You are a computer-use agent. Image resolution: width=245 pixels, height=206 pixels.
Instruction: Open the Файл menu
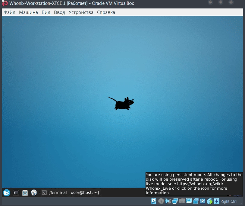pos(9,12)
